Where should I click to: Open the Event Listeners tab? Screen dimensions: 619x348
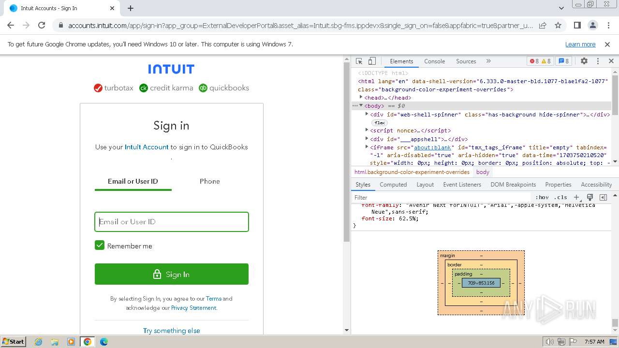[x=462, y=185]
